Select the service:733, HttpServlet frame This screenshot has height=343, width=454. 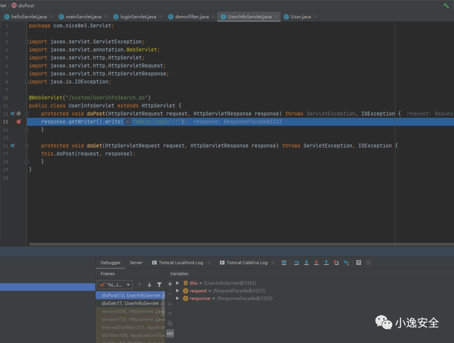coord(130,319)
